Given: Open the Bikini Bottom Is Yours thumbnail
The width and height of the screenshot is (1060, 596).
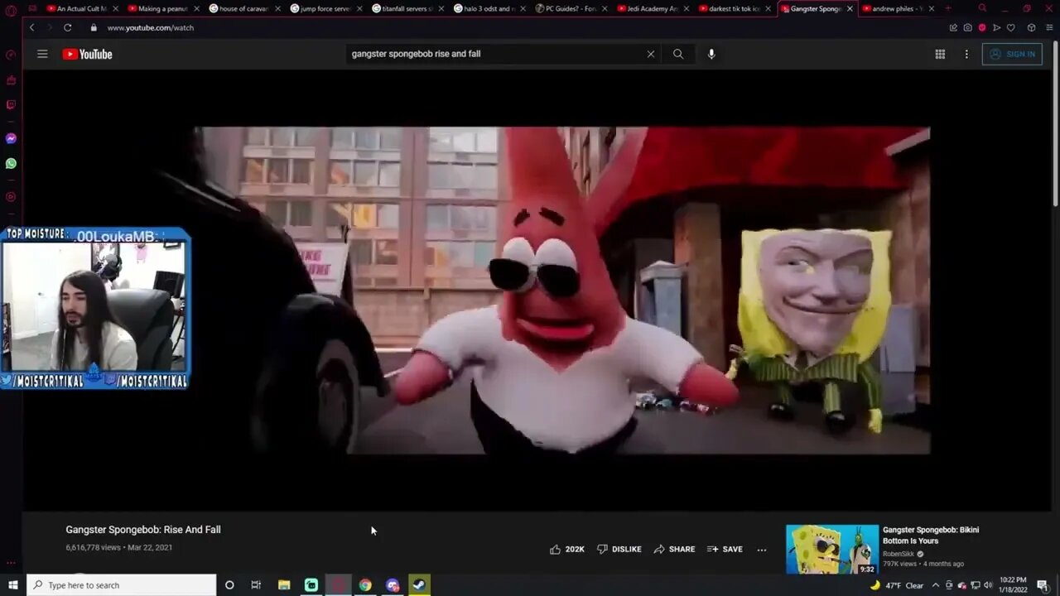Looking at the screenshot, I should coord(832,549).
